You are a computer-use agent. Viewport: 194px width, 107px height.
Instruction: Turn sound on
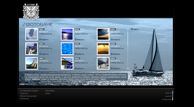click(169, 93)
